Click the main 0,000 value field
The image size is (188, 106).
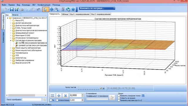tap(75, 95)
